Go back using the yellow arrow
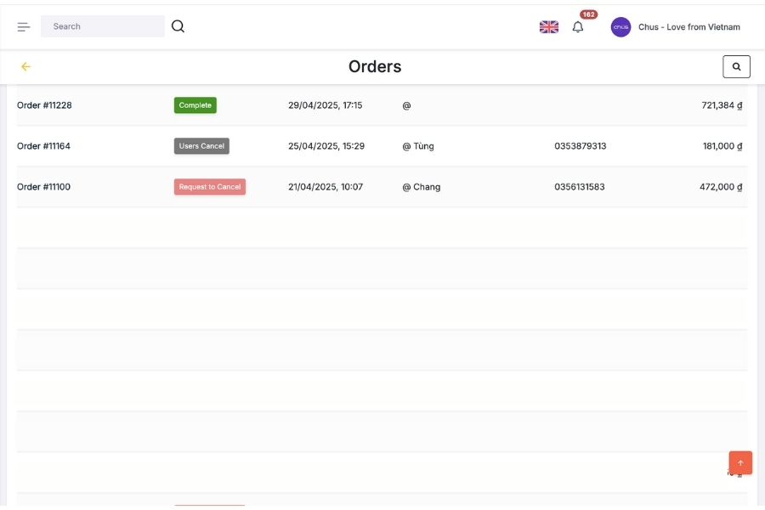The image size is (765, 510). pyautogui.click(x=25, y=66)
